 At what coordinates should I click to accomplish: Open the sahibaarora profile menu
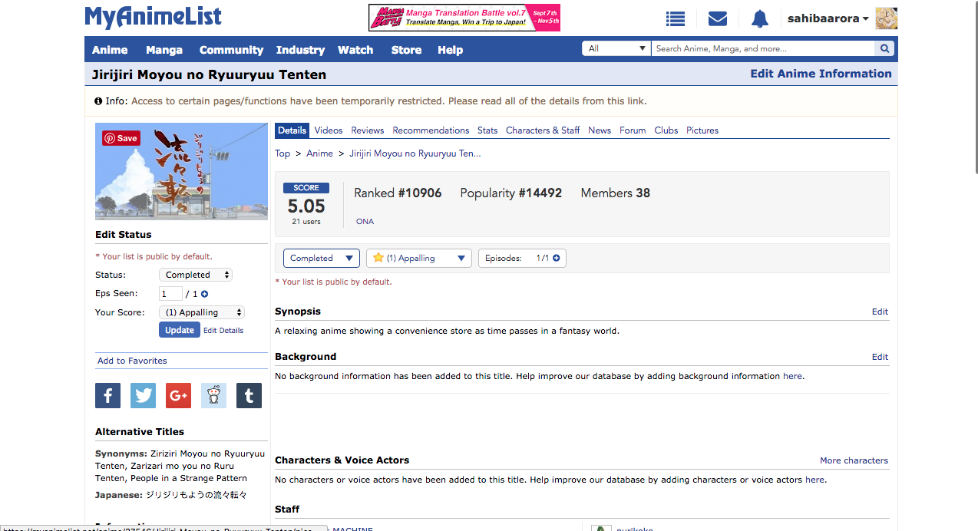(x=828, y=18)
